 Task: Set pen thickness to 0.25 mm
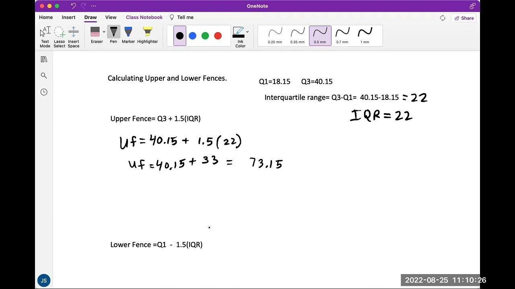[x=275, y=36]
